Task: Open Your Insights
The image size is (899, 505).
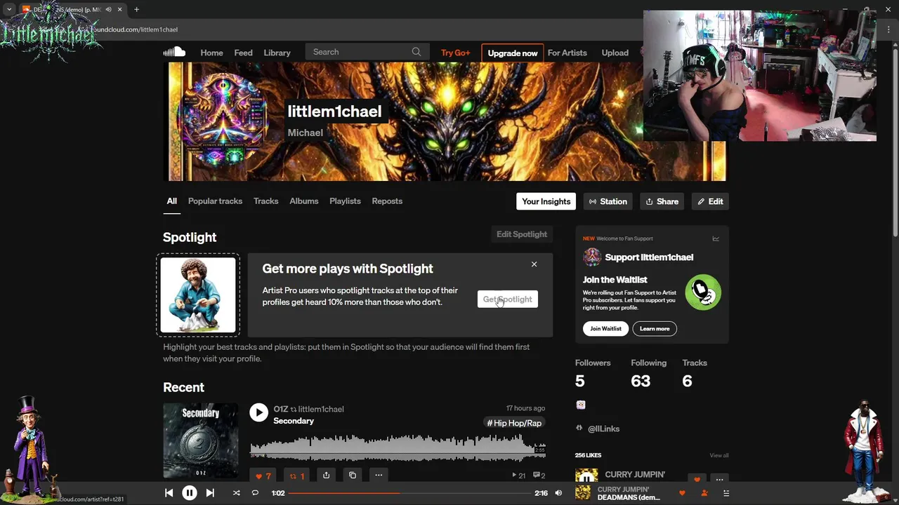Action: tap(546, 201)
